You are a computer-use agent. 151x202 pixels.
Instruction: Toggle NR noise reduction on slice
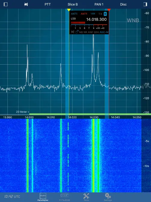(85, 32)
